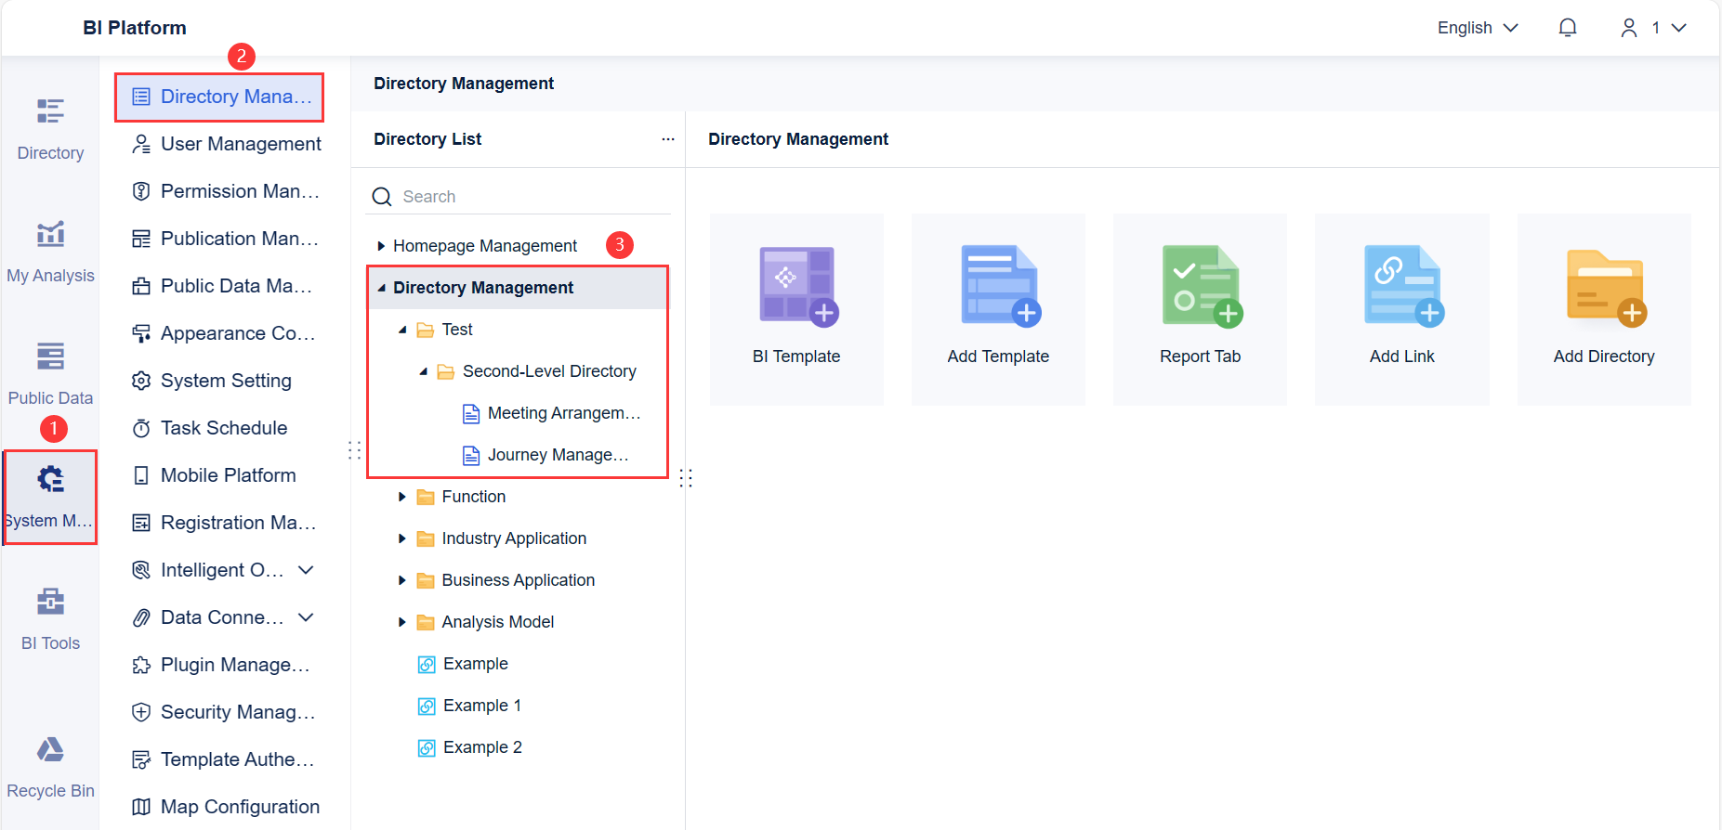Expand the Industry Application folder arrow
Viewport: 1722px width, 830px height.
coord(402,538)
